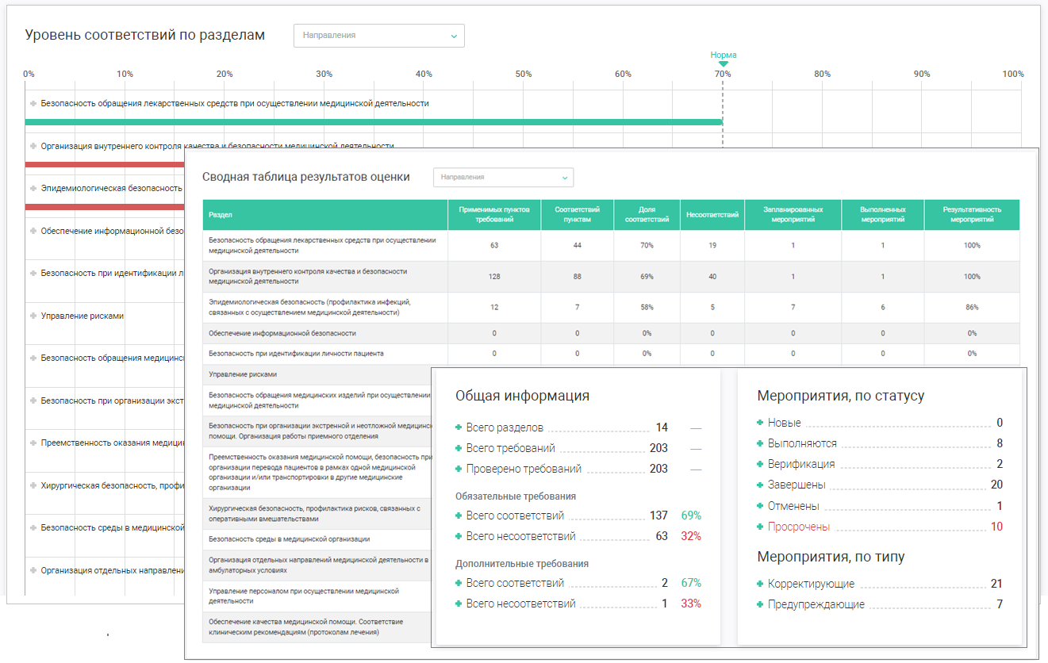Sort by Результативность мероприятий column header

click(972, 215)
